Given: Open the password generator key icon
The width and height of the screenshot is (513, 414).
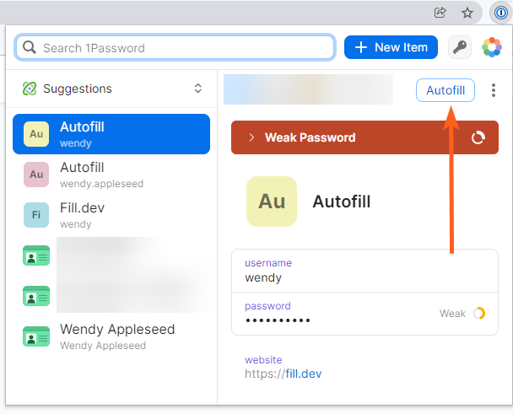Looking at the screenshot, I should [460, 48].
